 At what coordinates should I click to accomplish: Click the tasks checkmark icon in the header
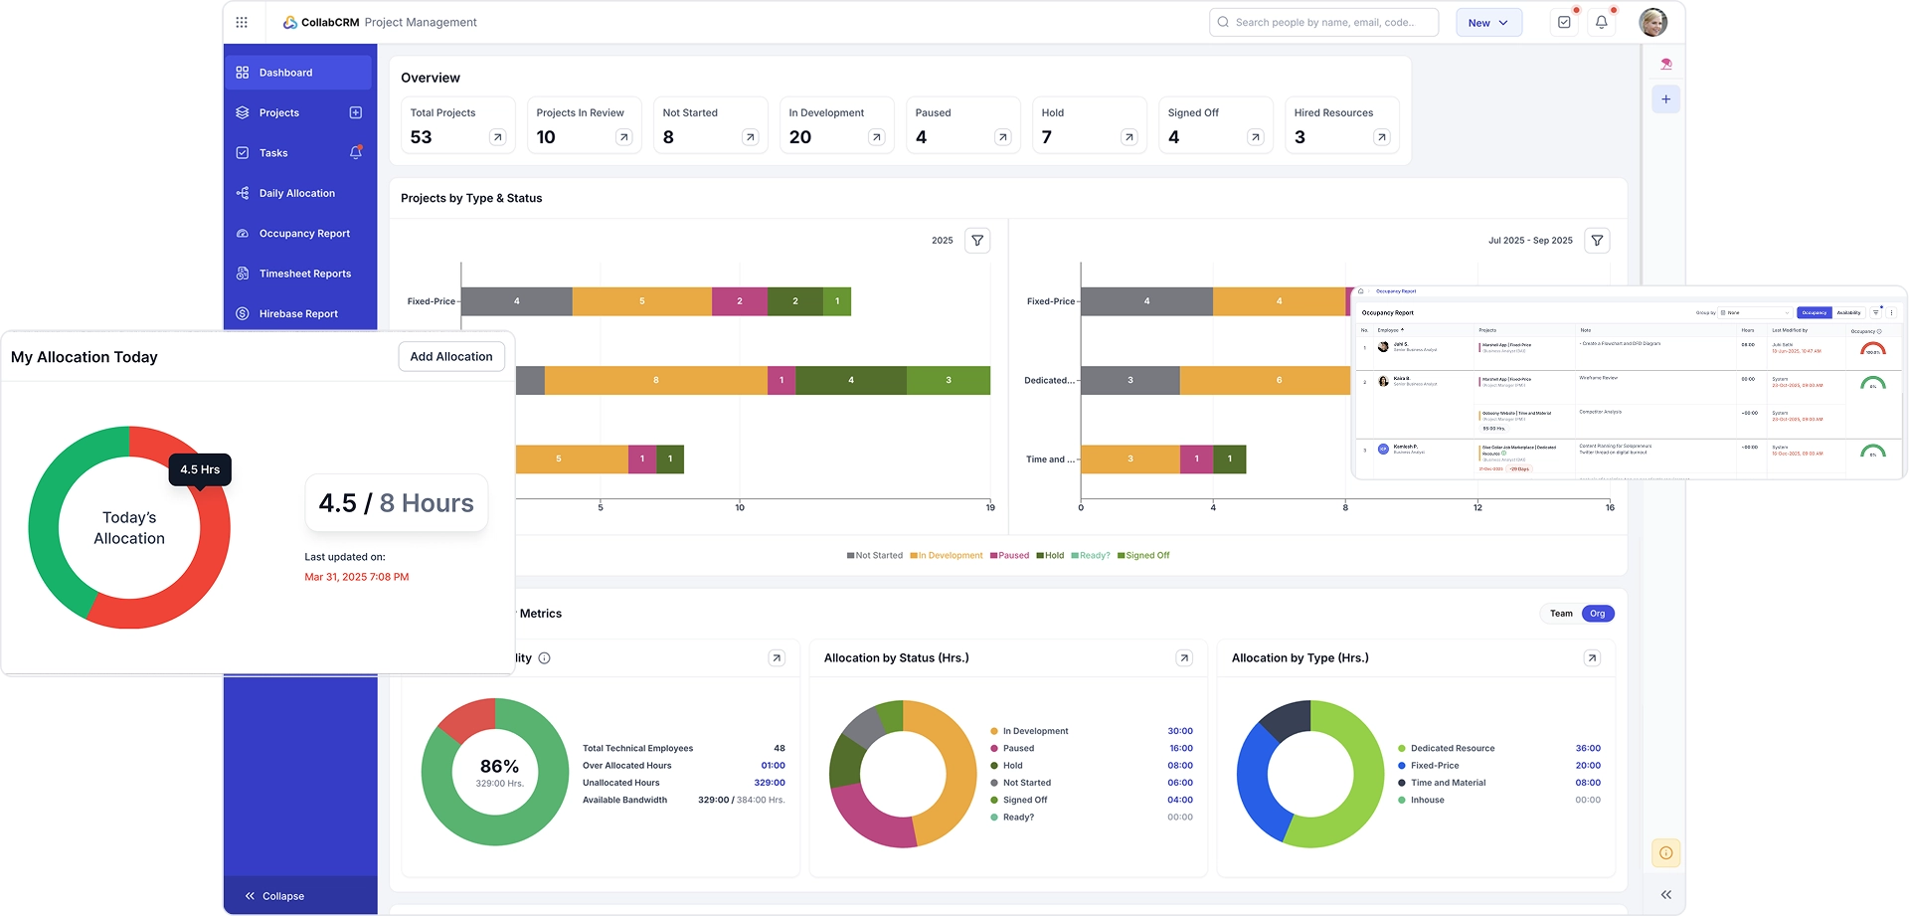click(x=1563, y=21)
